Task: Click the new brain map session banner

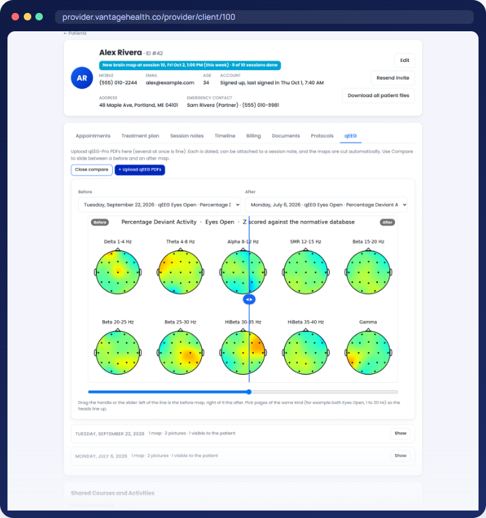Action: [x=190, y=65]
